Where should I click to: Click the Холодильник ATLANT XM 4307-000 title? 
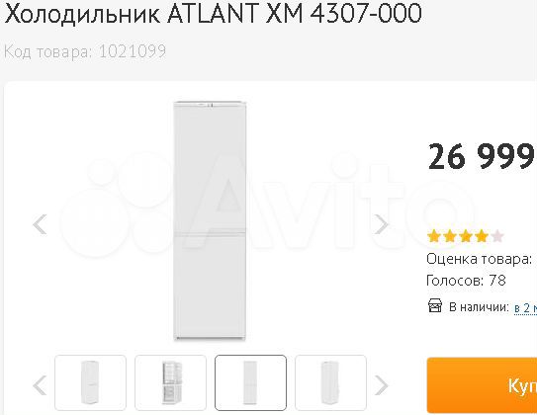(x=213, y=13)
